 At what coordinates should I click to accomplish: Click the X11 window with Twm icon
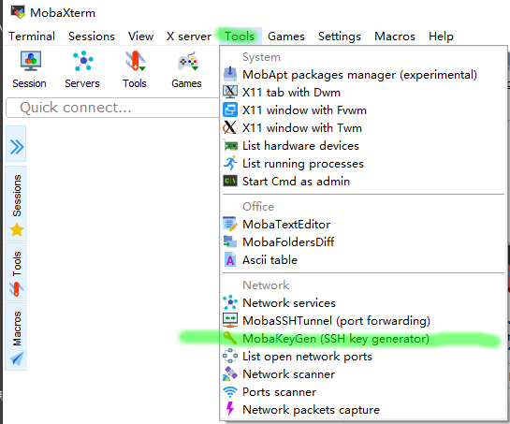(x=230, y=128)
